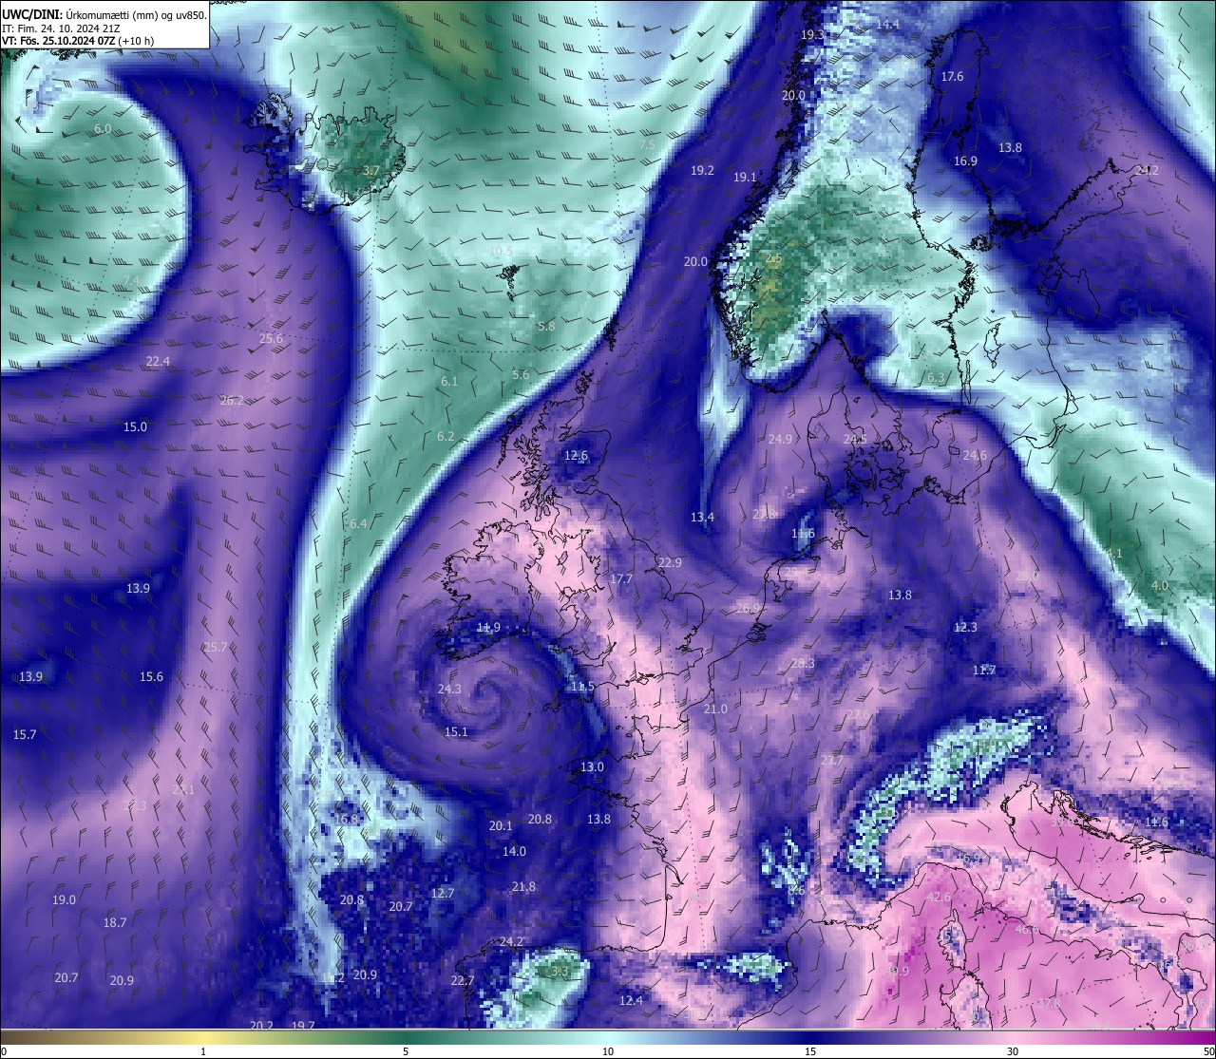Viewport: 1216px width, 1059px height.
Task: Click the 15.0 value on the map
Action: [x=135, y=426]
